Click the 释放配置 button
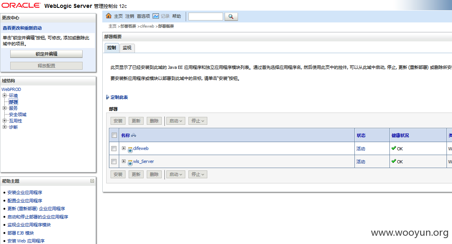The image size is (452, 244). click(46, 66)
